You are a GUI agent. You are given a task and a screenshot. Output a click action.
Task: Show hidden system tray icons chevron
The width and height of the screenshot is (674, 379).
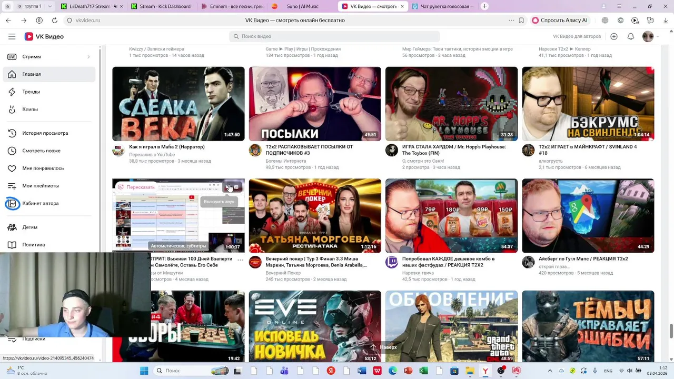pyautogui.click(x=550, y=371)
